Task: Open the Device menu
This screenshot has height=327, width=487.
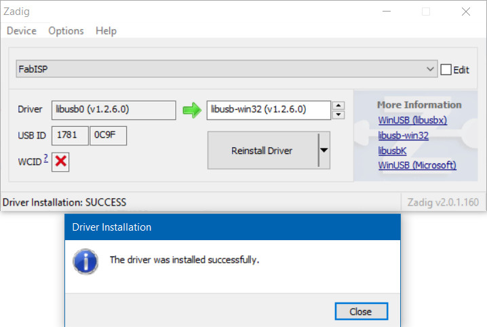Action: click(x=22, y=31)
